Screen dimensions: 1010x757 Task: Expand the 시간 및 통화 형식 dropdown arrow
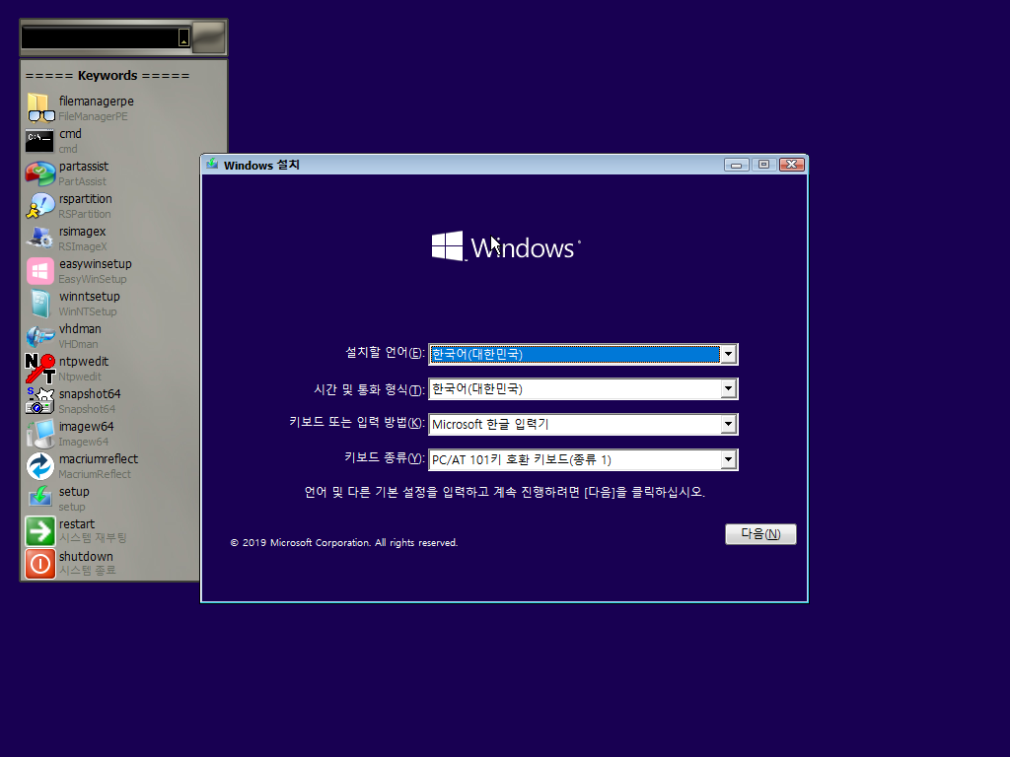coord(728,388)
